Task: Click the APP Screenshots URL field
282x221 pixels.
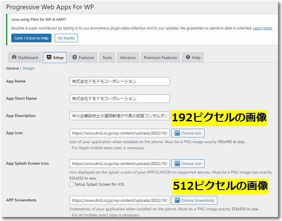Action: coord(119,200)
